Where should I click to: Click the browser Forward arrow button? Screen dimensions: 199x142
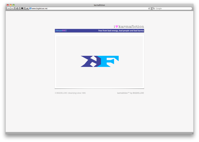pos(12,8)
